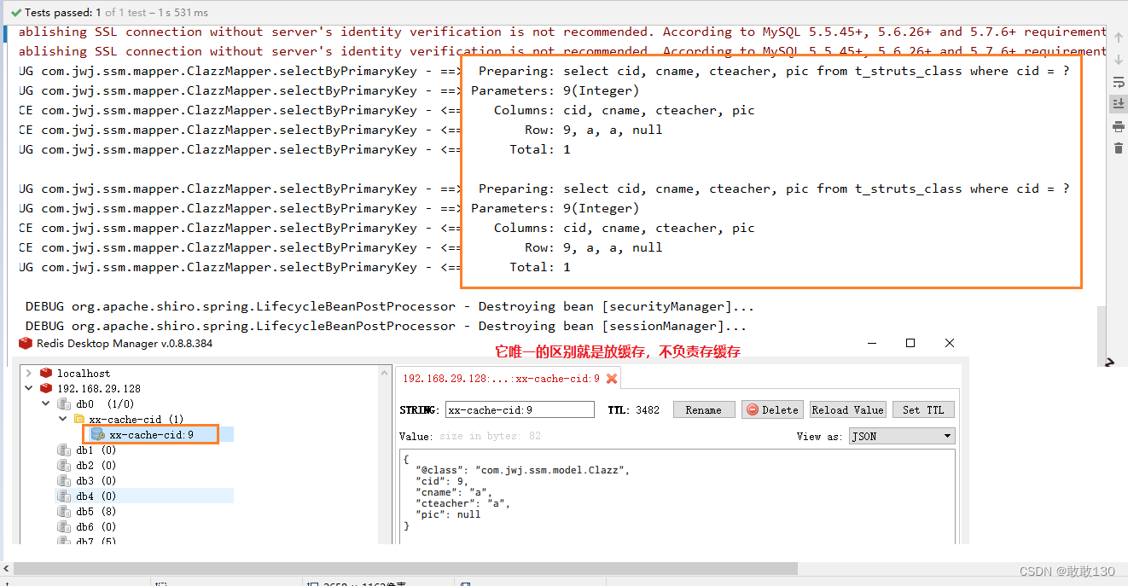1128x586 pixels.
Task: Click the 'Destroying bean [securityManager]' log line
Action: click(x=390, y=306)
